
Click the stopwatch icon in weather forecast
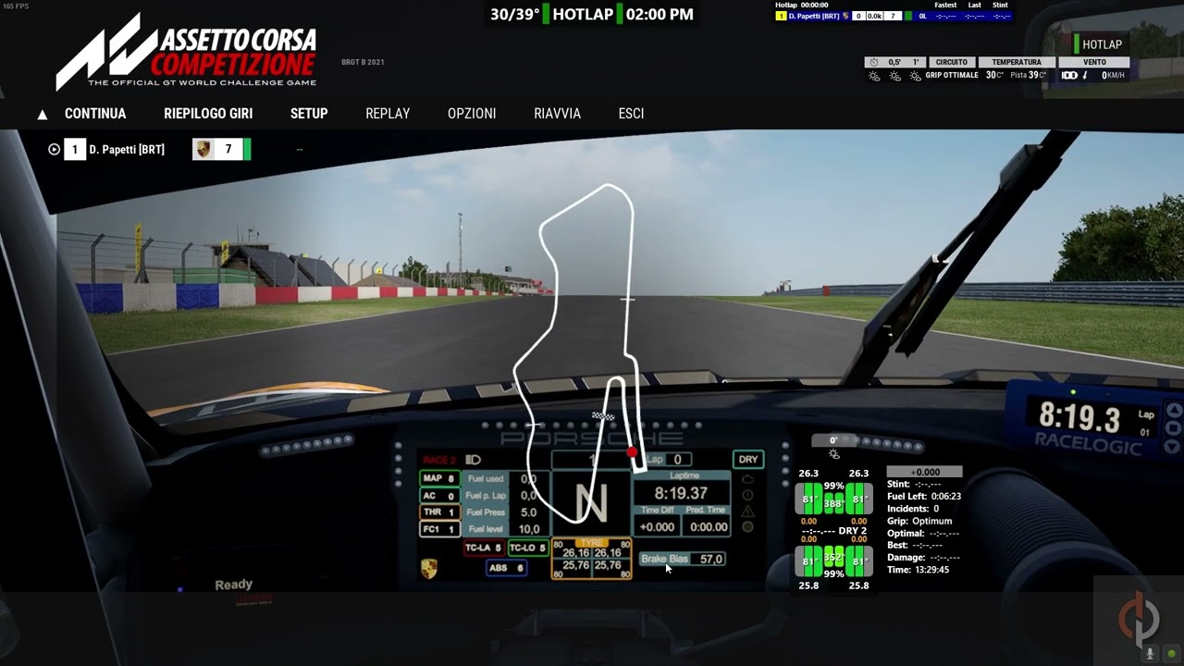pos(872,62)
